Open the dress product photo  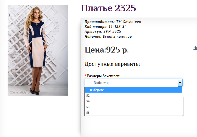(38, 51)
